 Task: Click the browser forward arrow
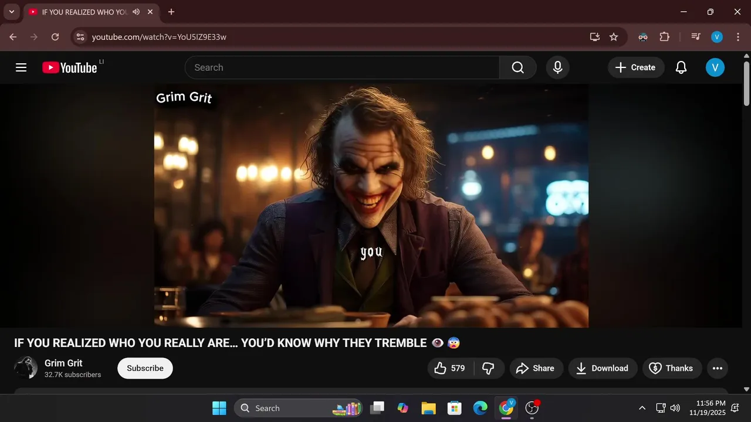pos(34,37)
